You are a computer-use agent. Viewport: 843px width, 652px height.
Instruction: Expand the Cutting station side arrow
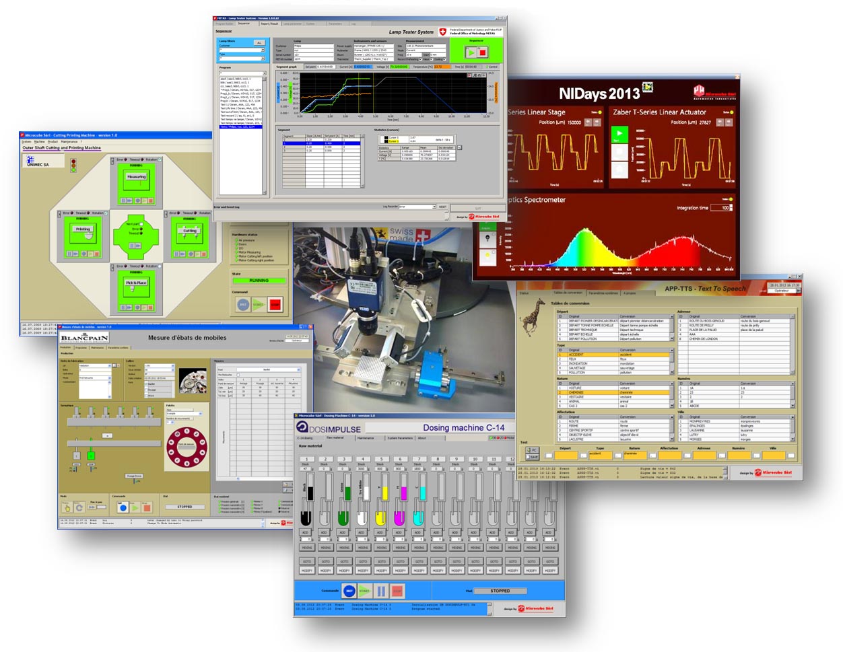coord(166,214)
